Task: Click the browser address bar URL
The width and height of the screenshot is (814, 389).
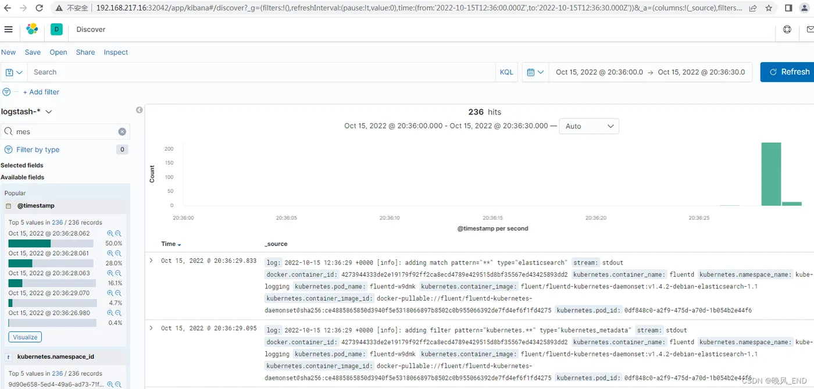Action: click(x=419, y=8)
